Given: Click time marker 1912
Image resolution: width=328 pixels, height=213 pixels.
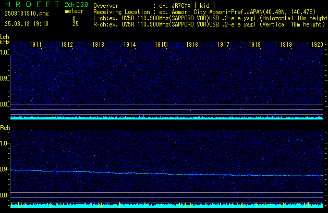Looking at the screenshot, I should click(67, 45).
